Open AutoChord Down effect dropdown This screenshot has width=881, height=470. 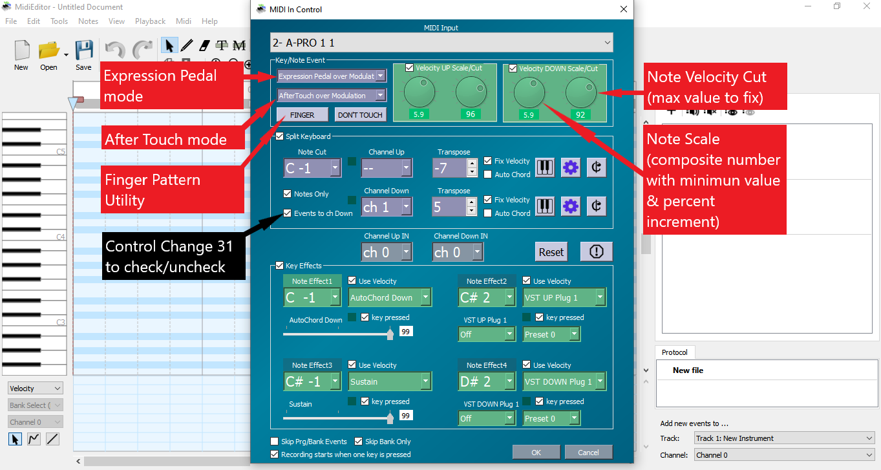click(390, 297)
